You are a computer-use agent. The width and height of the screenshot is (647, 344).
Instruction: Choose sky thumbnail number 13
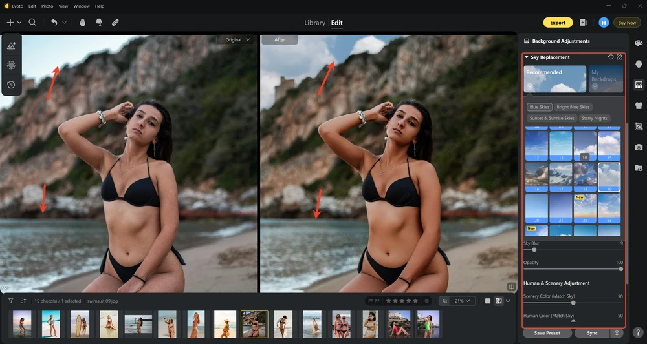tap(561, 146)
